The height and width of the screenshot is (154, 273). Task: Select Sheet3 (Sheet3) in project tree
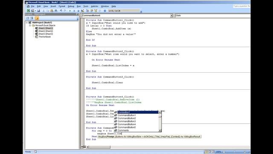tap(46, 34)
